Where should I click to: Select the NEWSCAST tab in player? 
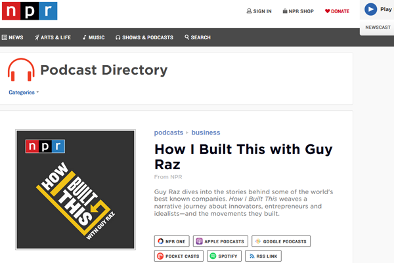378,28
